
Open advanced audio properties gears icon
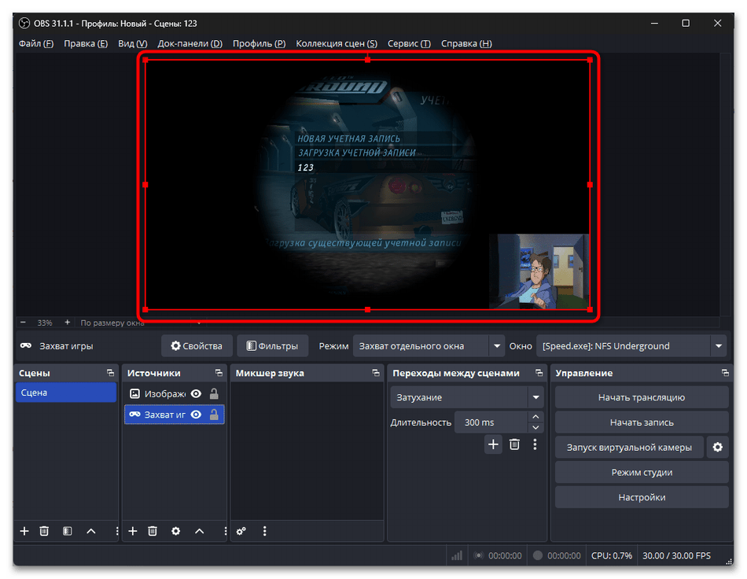coord(241,531)
